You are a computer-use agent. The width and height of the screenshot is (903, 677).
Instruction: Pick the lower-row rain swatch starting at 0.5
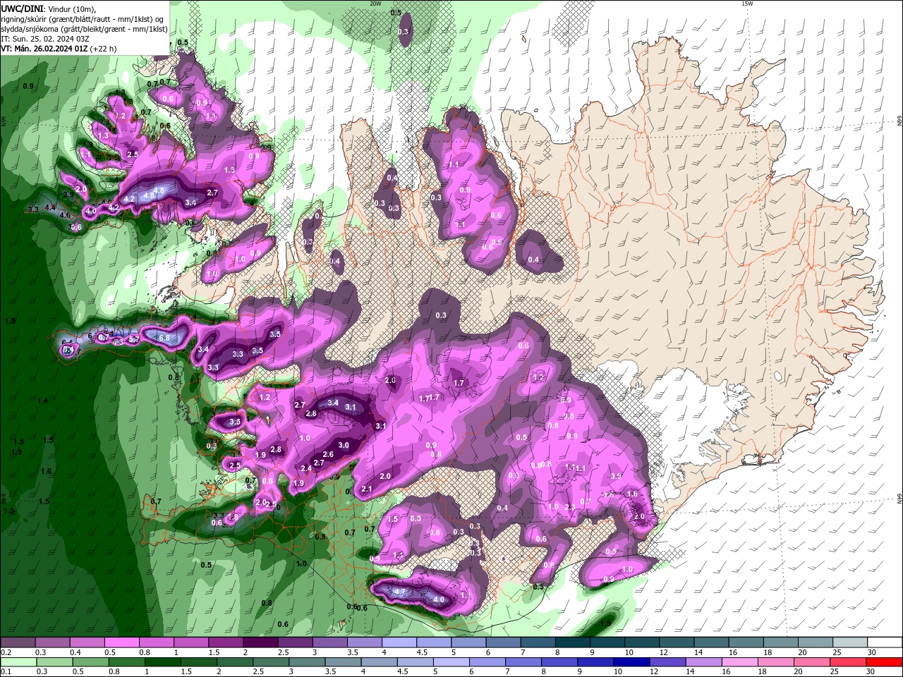coord(90,662)
